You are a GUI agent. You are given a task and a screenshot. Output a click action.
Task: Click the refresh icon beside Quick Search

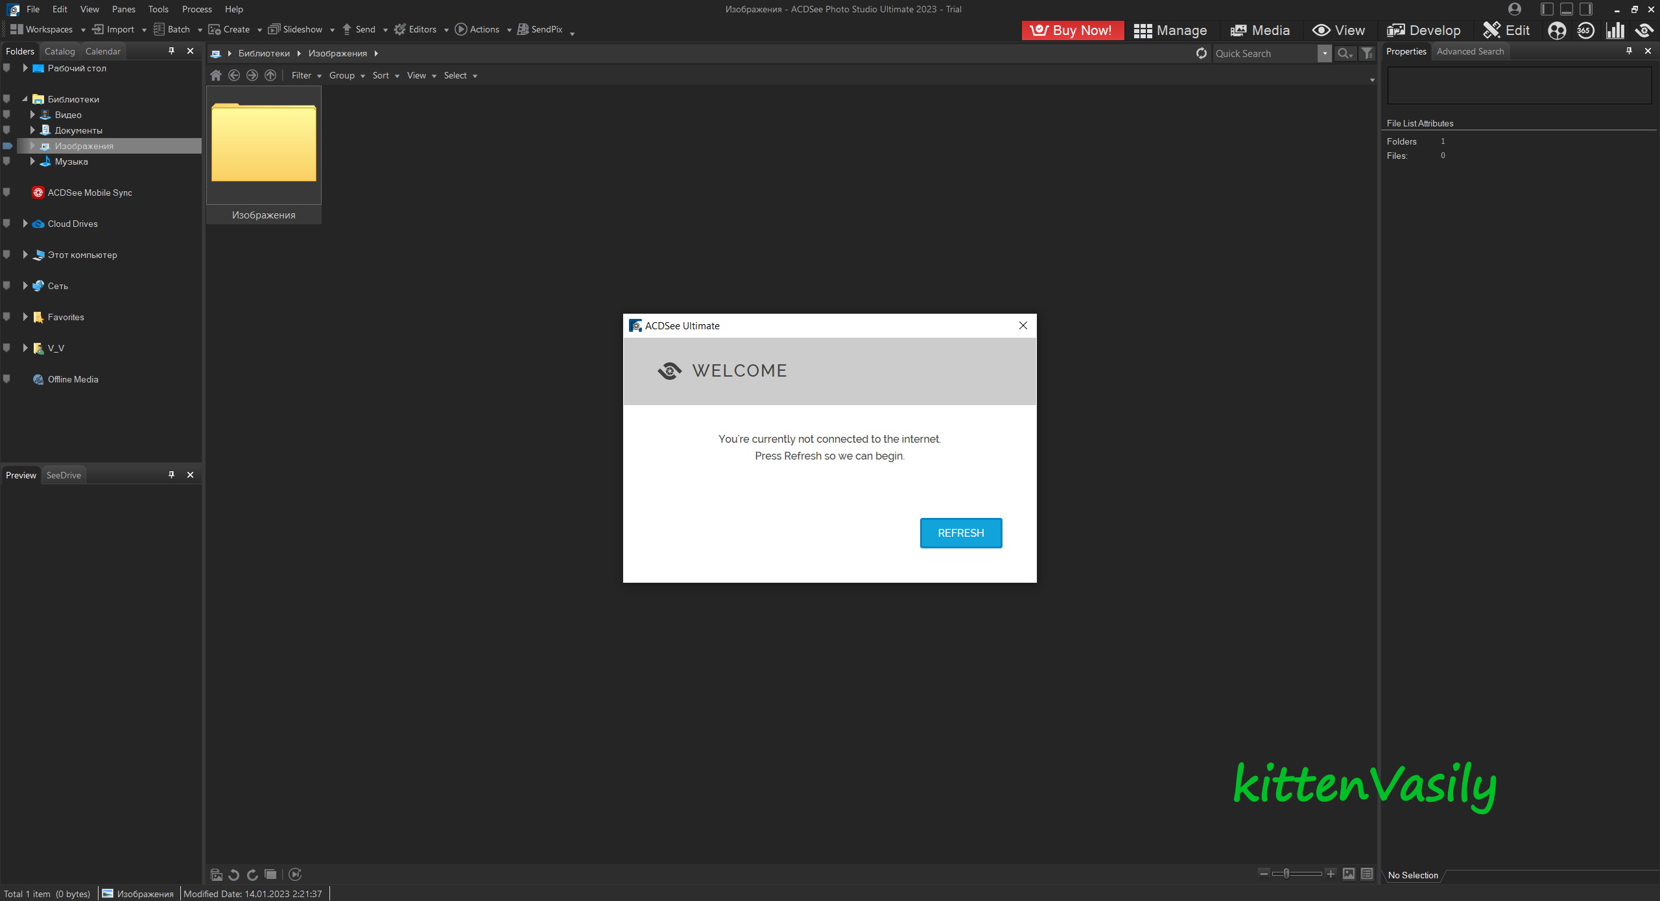[1202, 53]
